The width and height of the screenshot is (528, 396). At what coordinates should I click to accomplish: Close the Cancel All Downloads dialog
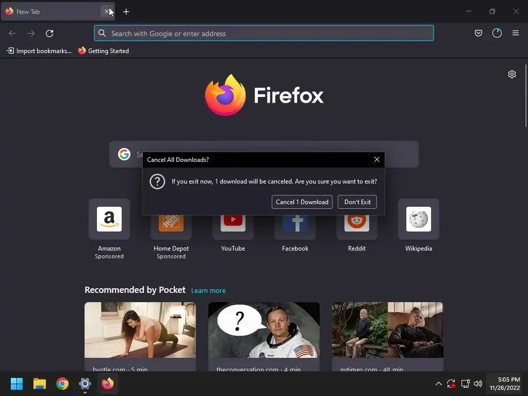coord(377,160)
